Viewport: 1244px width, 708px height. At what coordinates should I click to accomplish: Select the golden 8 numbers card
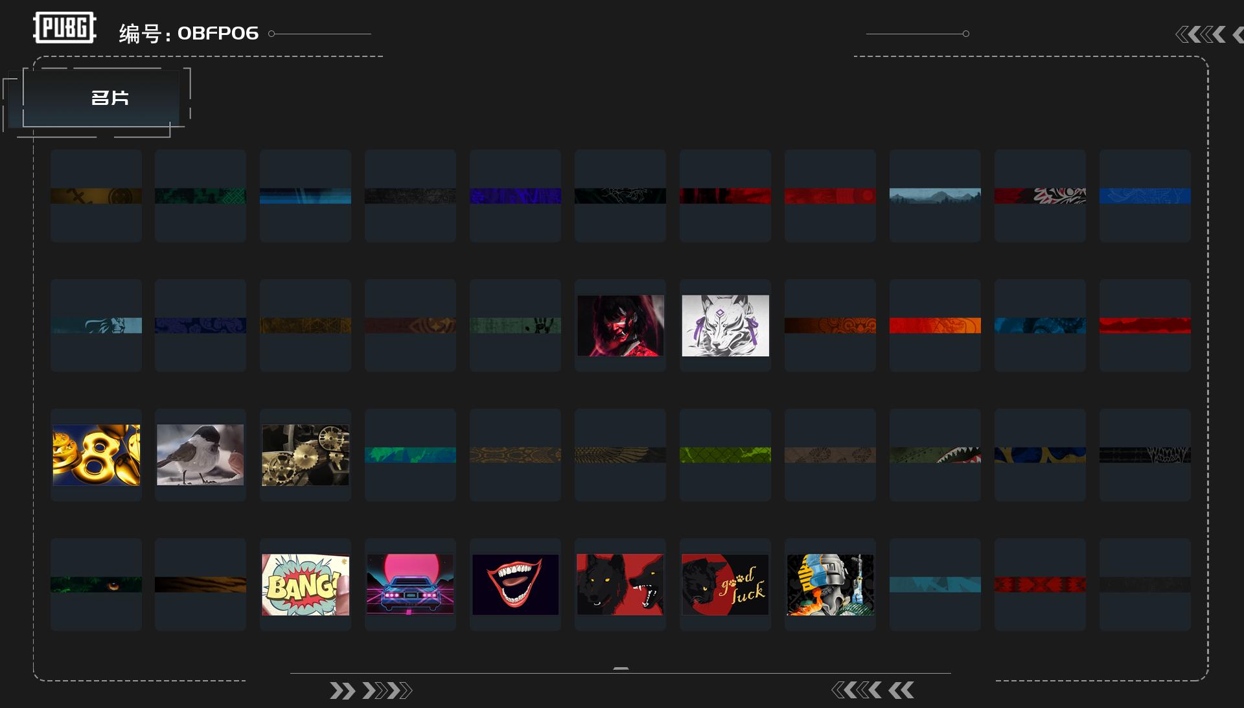pos(96,455)
